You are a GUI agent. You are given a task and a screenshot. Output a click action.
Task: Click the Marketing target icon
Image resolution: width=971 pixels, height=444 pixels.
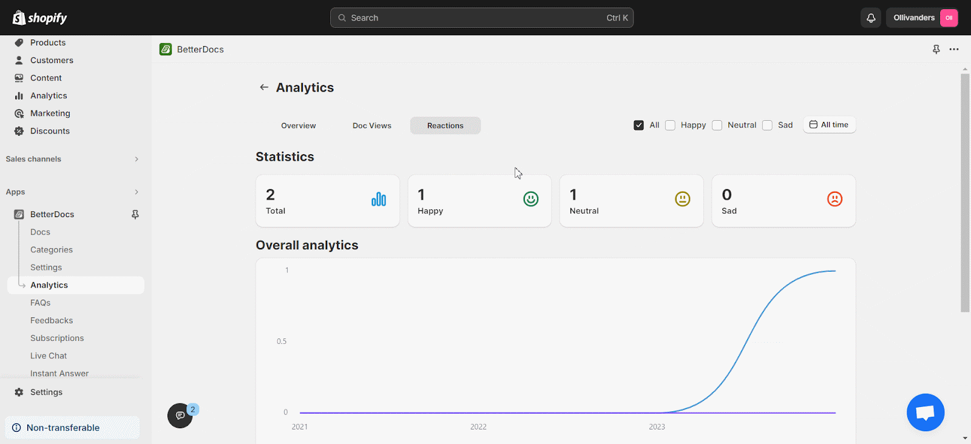point(19,113)
